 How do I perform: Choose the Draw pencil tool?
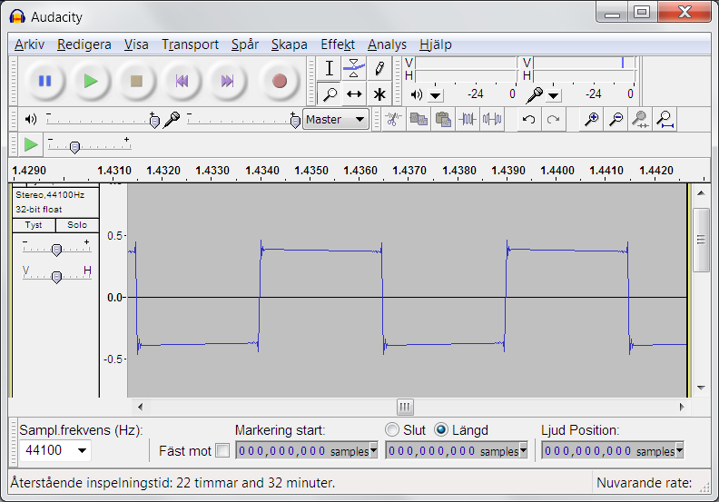tap(379, 69)
